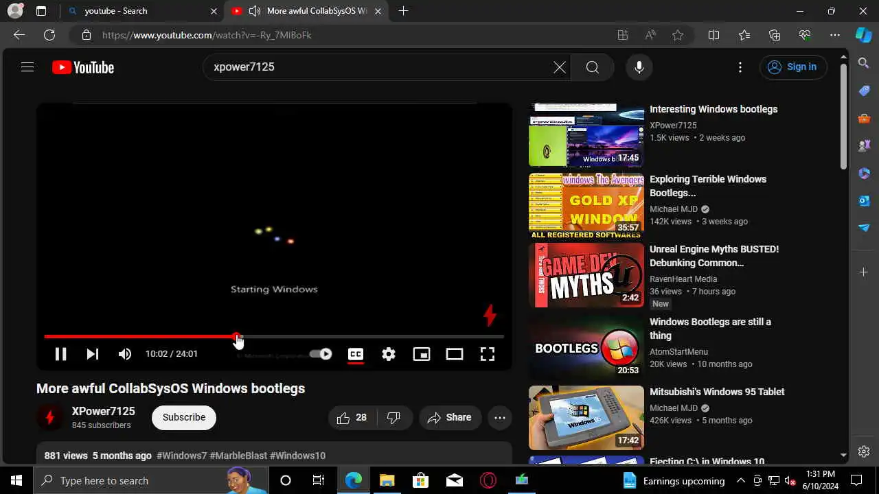The width and height of the screenshot is (879, 494).
Task: Enter full screen mode
Action: [x=488, y=354]
